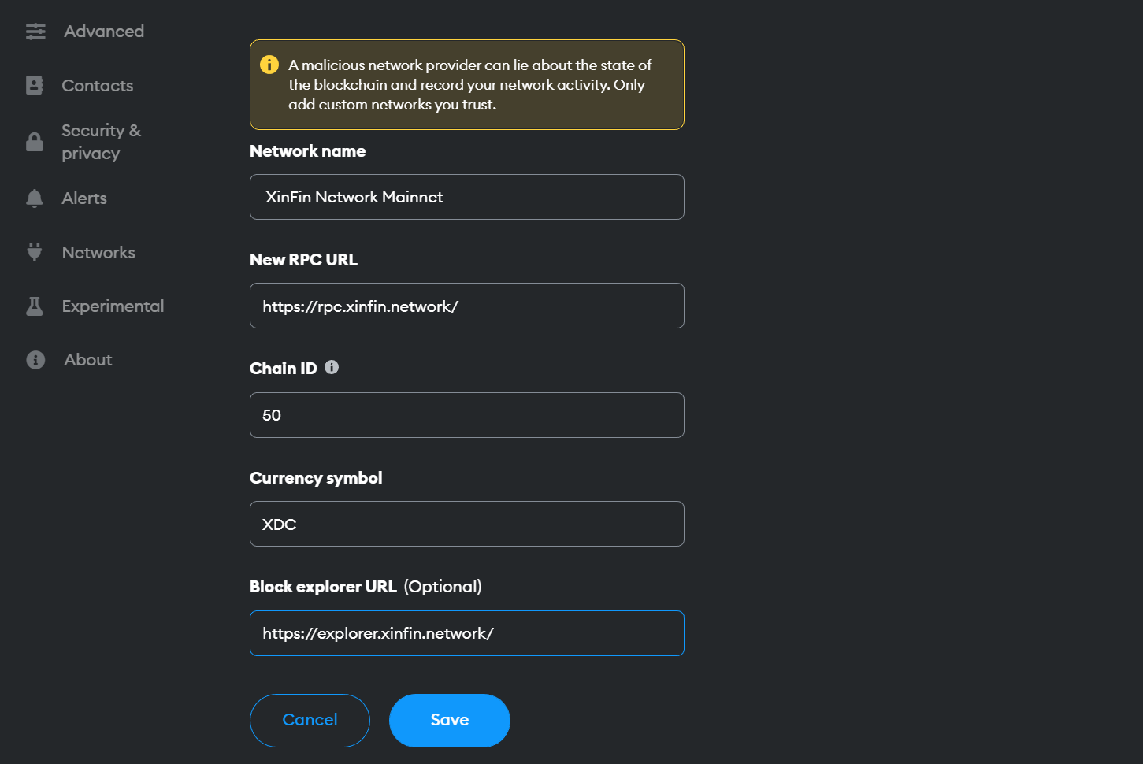The image size is (1143, 764).
Task: Open the Networks settings section
Action: tap(98, 252)
